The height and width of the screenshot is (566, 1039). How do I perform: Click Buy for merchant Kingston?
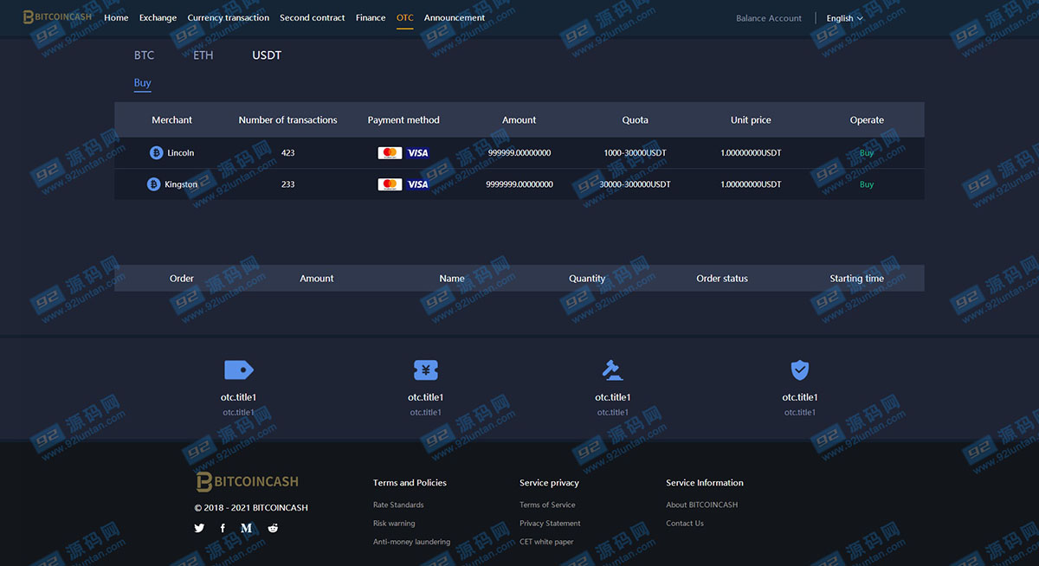(866, 184)
